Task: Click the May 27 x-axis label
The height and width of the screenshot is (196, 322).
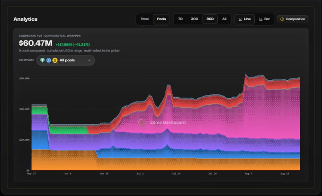Action: 31,173
